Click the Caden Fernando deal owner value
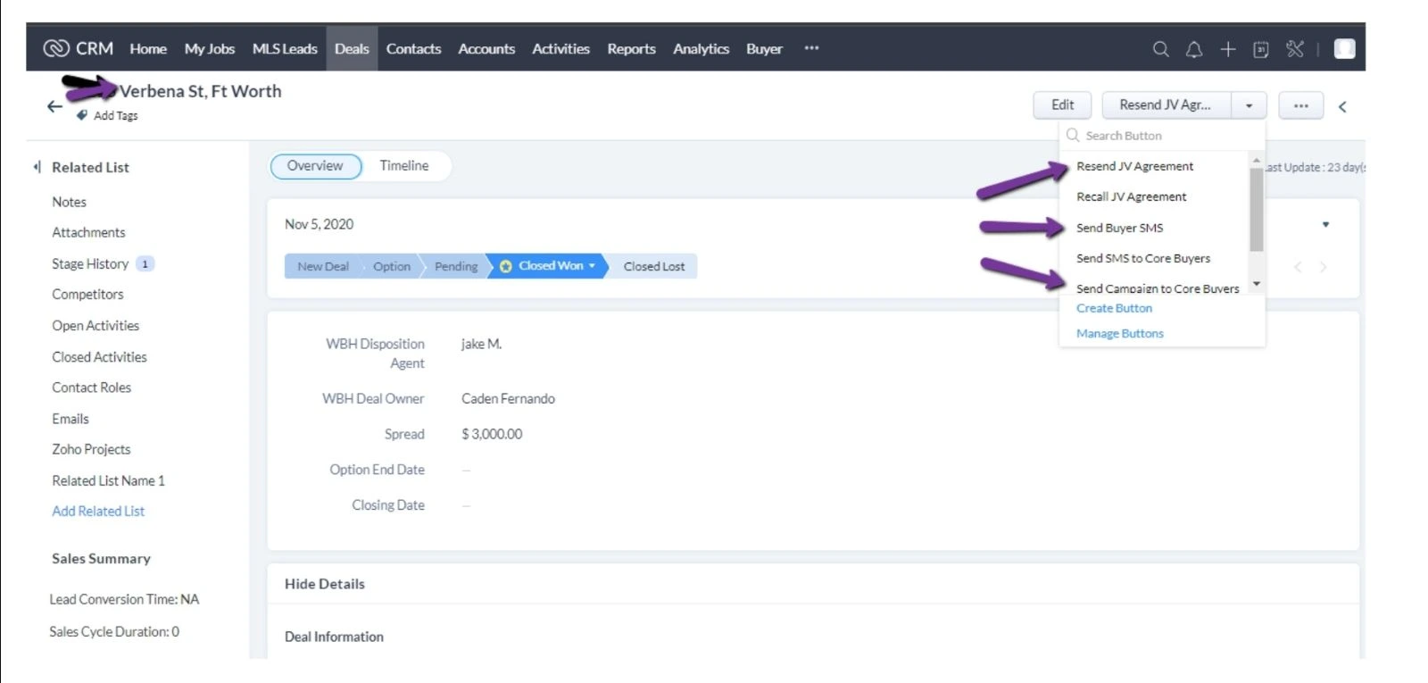Image resolution: width=1428 pixels, height=683 pixels. click(508, 398)
